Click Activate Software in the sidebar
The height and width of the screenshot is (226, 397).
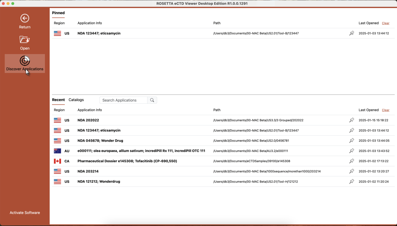point(25,213)
